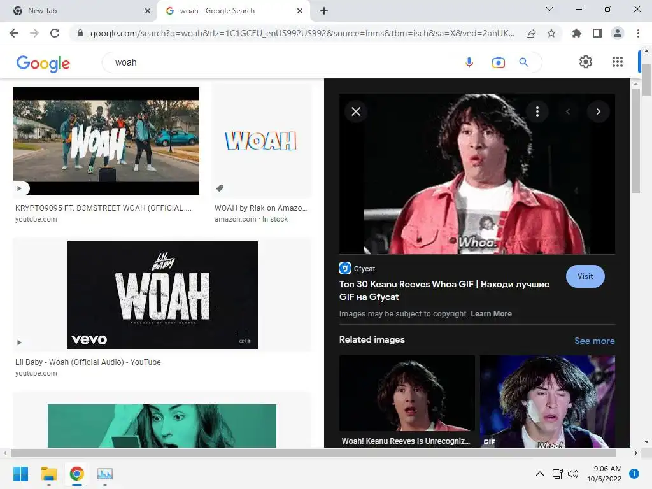
Task: Open the Learn More copyright link
Action: point(491,313)
